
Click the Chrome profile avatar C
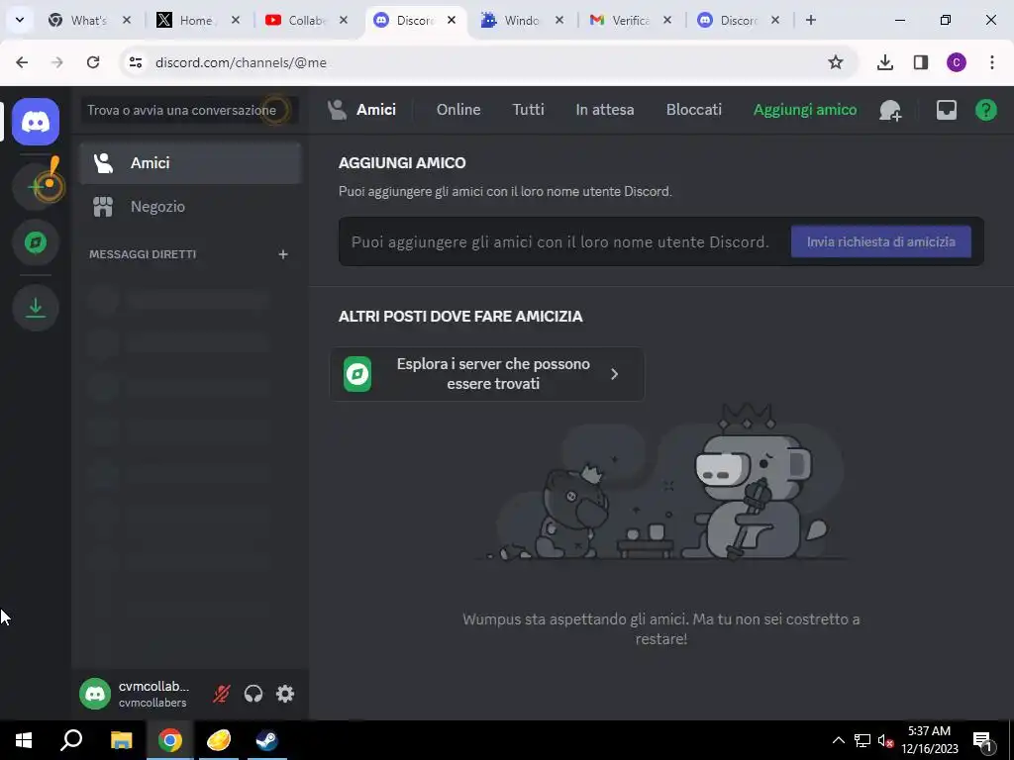click(x=957, y=62)
